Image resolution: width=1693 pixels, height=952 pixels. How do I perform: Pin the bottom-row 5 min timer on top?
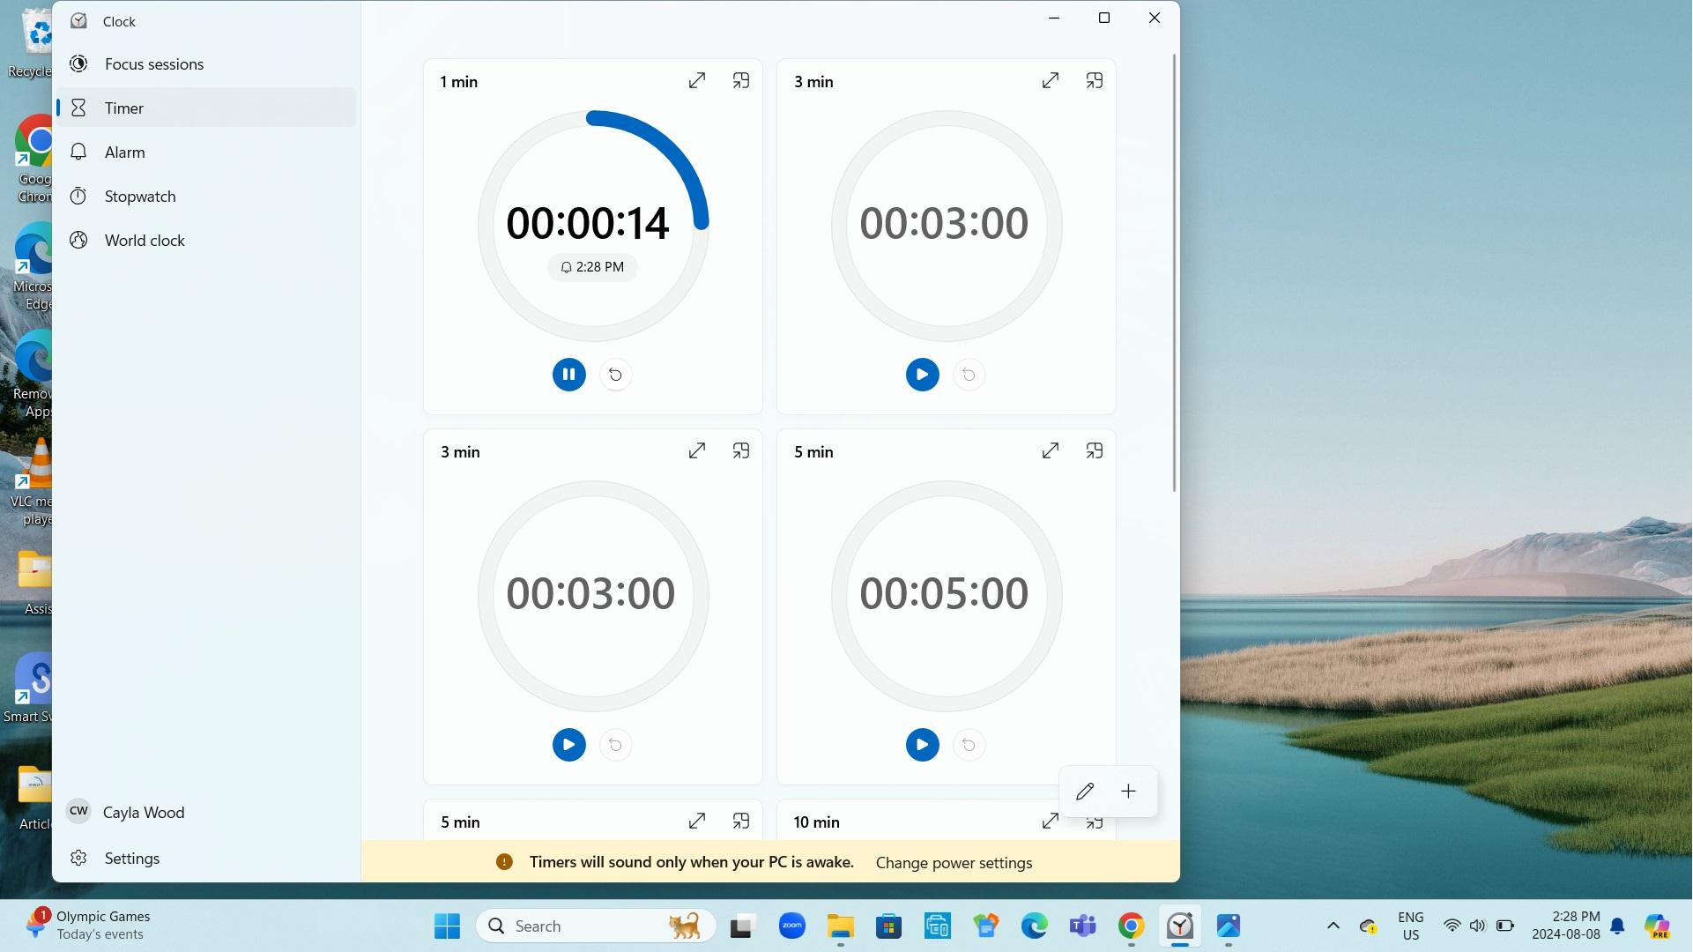click(x=741, y=821)
